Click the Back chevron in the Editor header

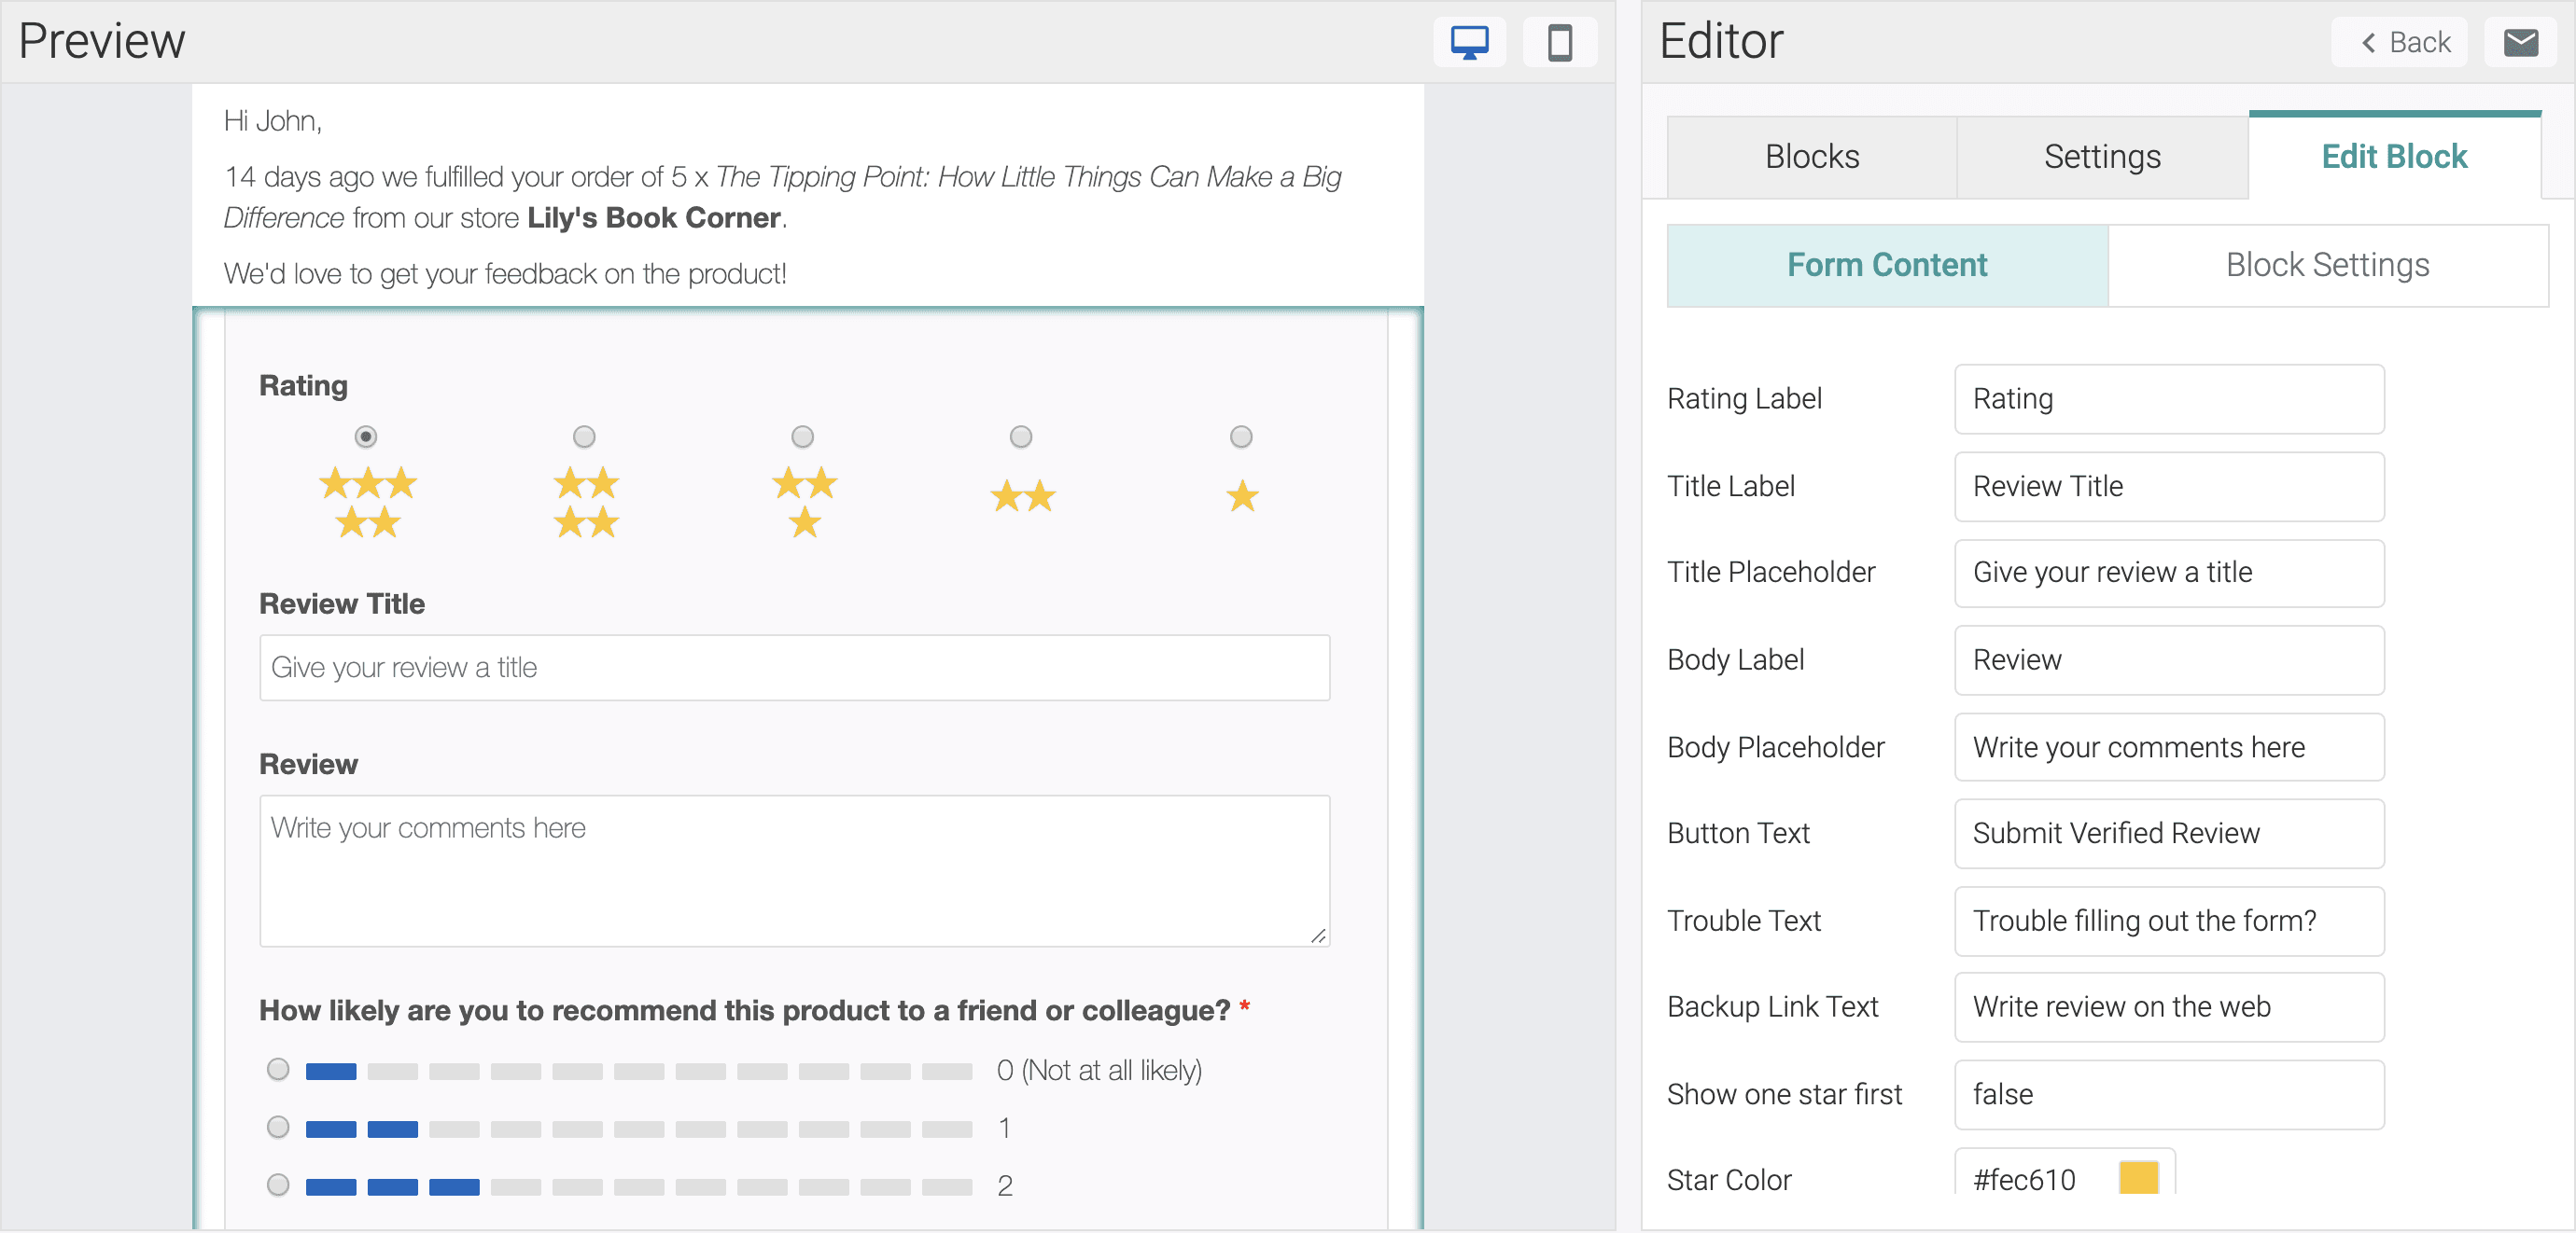point(2399,42)
